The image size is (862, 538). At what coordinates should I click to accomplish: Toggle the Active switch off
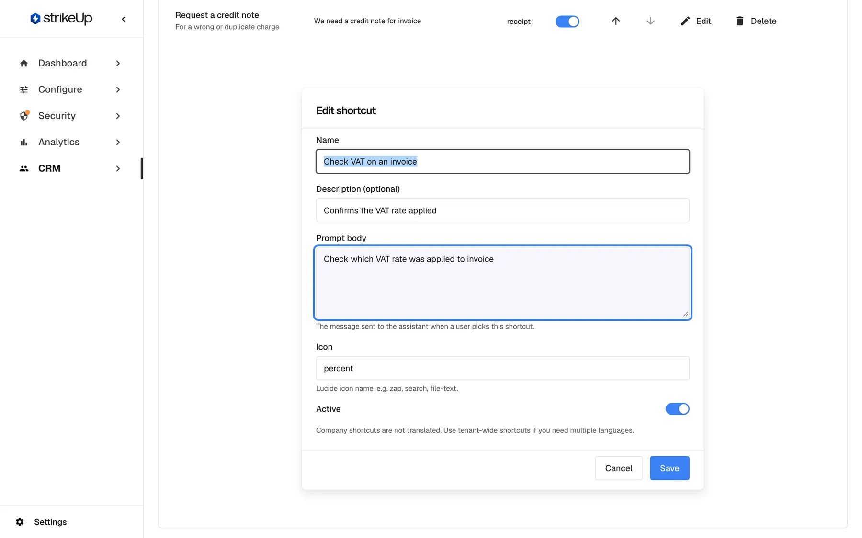click(x=677, y=409)
